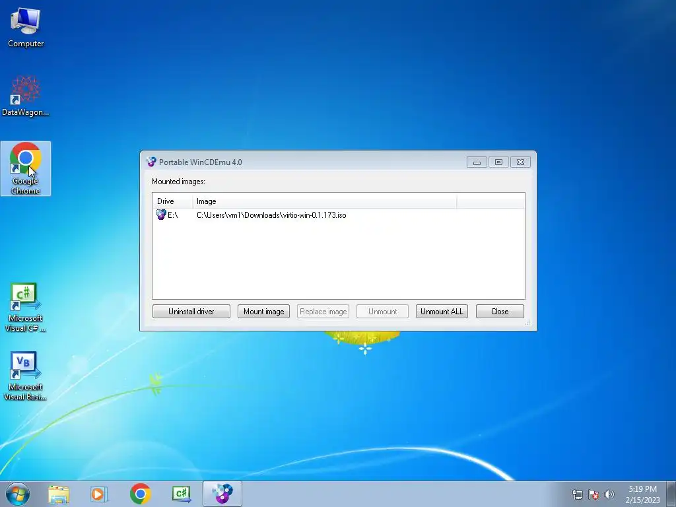
Task: Click the WinCDEmu title bar icon
Action: pyautogui.click(x=151, y=162)
